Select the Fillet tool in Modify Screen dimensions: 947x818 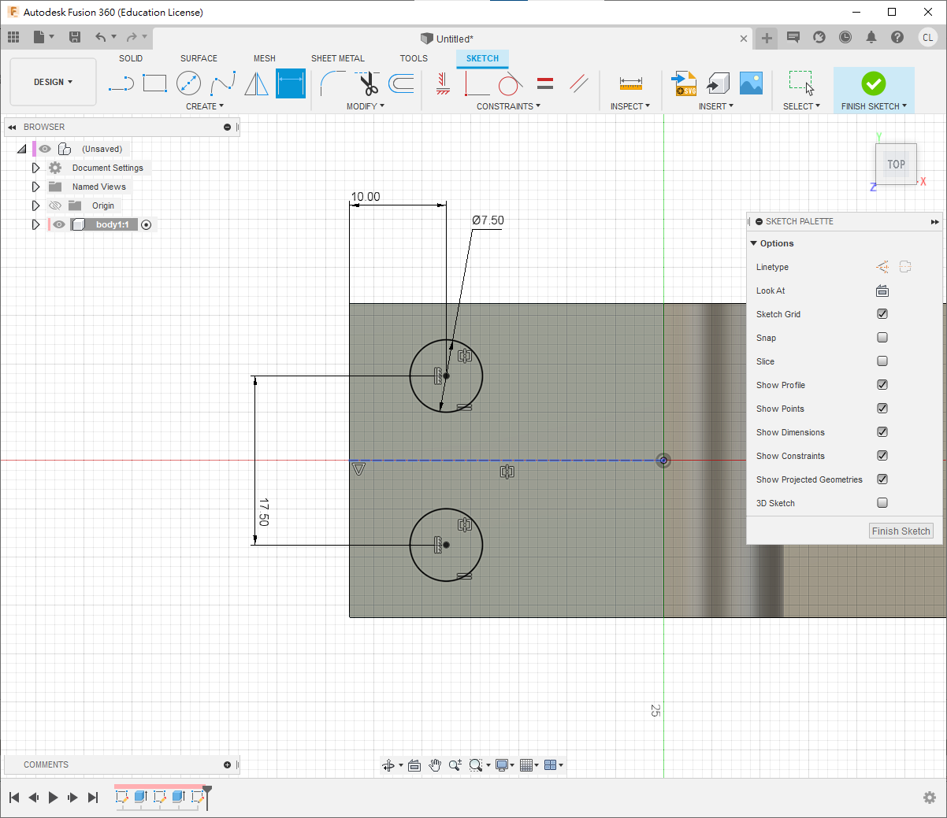click(x=332, y=83)
